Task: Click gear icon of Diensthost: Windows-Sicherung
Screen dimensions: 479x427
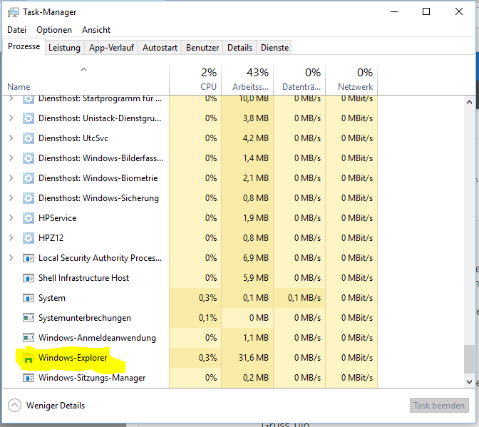Action: pyautogui.click(x=29, y=198)
